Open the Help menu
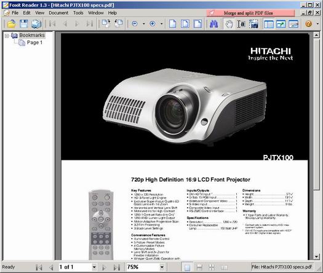323x273 pixels. click(113, 13)
